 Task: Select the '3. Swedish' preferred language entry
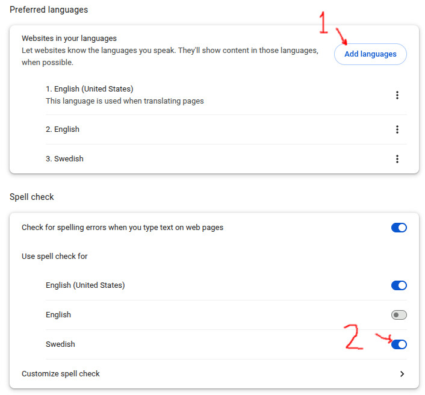(x=64, y=159)
